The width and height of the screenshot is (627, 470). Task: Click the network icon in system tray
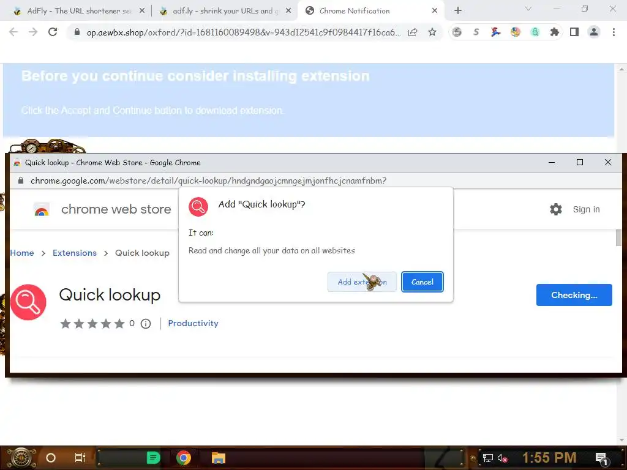[x=488, y=458]
